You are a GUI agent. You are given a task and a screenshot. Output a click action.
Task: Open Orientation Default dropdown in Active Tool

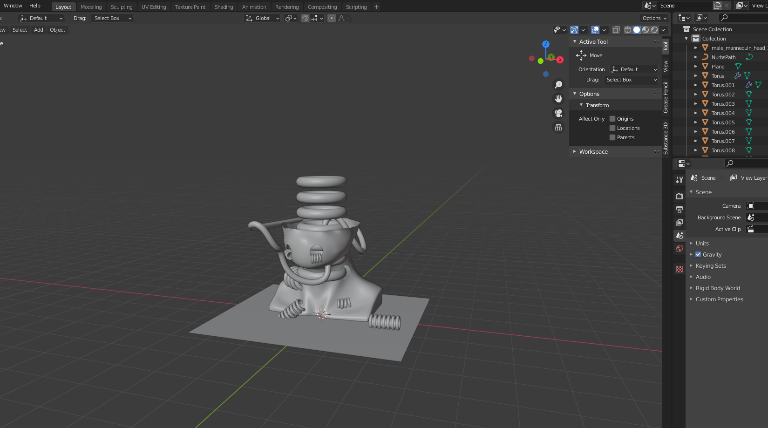click(x=634, y=69)
